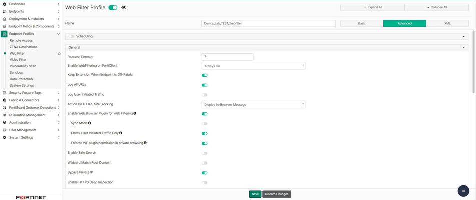
Task: Click the Endpoint Policy & Components icon
Action: [4, 26]
